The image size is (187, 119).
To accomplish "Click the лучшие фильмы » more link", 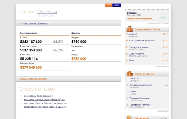I will 162,66.
